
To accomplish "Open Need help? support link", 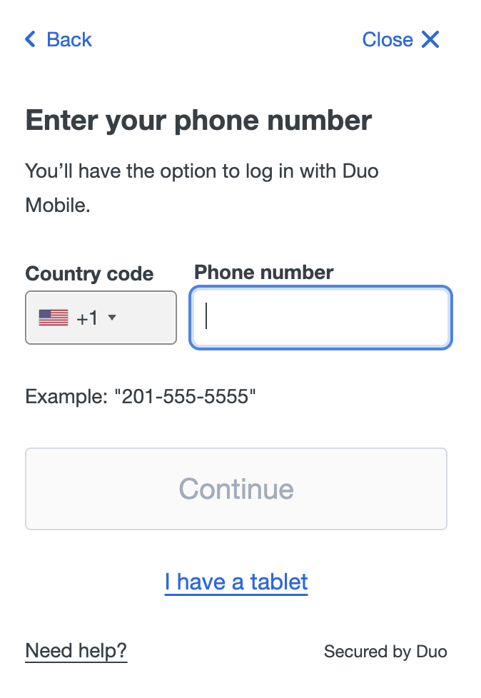I will (x=76, y=650).
